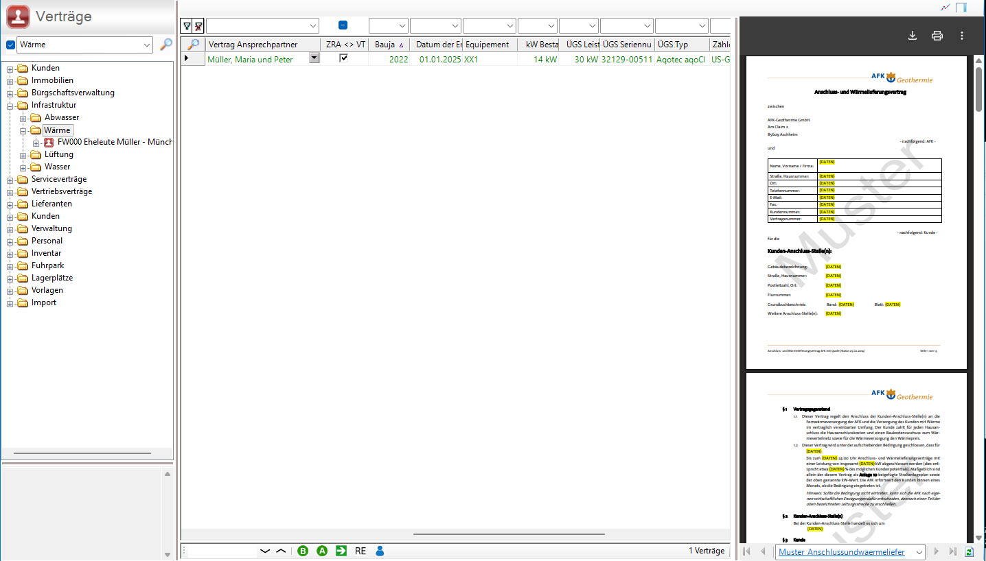Screen dimensions: 986x561
Task: Toggle the checkbox left of Wärme dropdown
Action: tap(10, 45)
